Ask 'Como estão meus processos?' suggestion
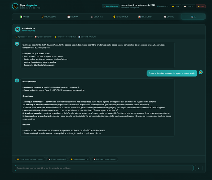 click(x=30, y=159)
